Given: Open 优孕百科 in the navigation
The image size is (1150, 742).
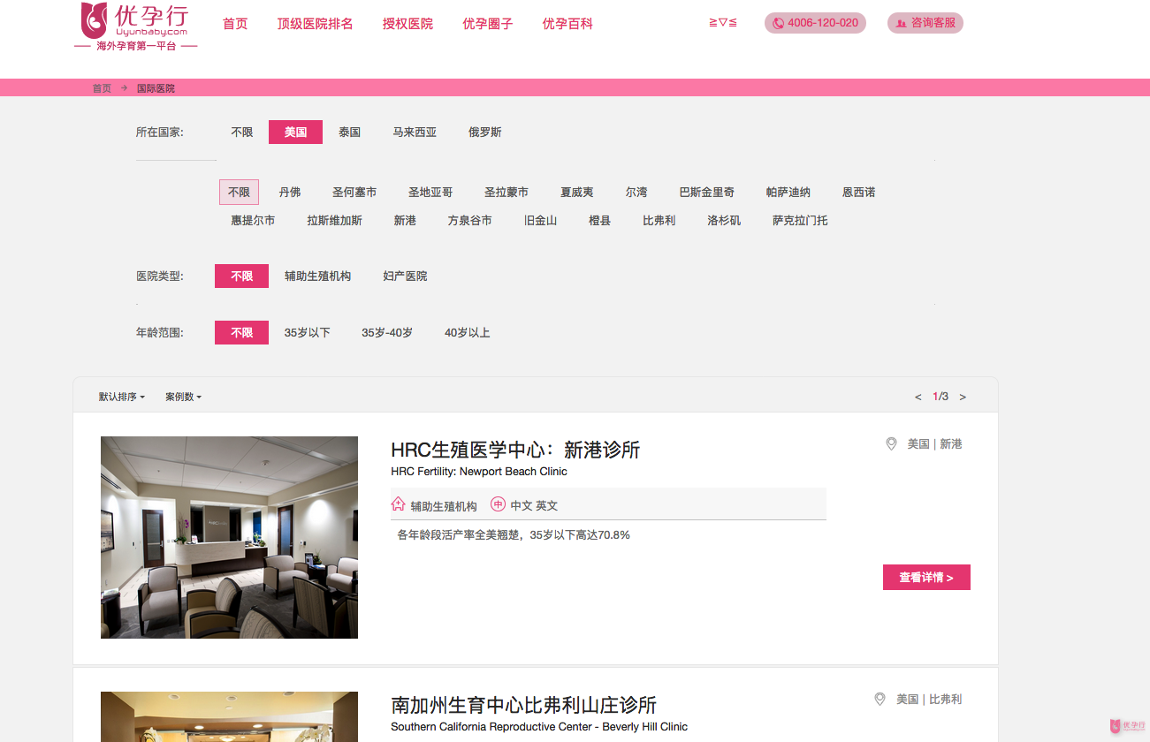Looking at the screenshot, I should pyautogui.click(x=567, y=24).
